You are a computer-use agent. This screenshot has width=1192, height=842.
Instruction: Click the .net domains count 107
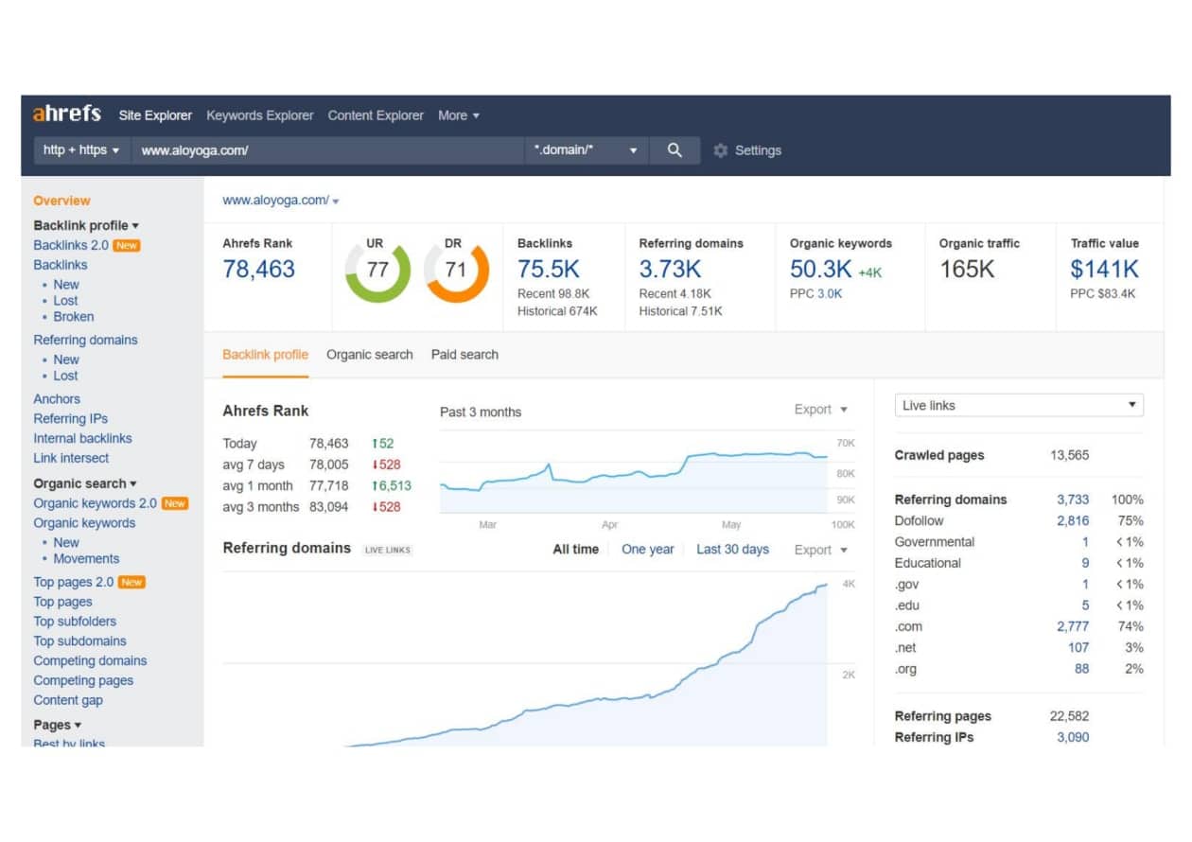coord(1078,648)
